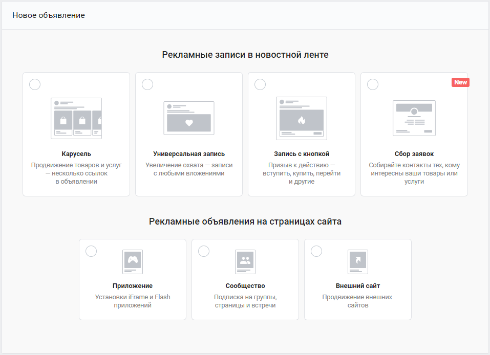Screen dimensions: 490x355
Task: Select the Универсальная запись radio button
Action: [x=147, y=84]
